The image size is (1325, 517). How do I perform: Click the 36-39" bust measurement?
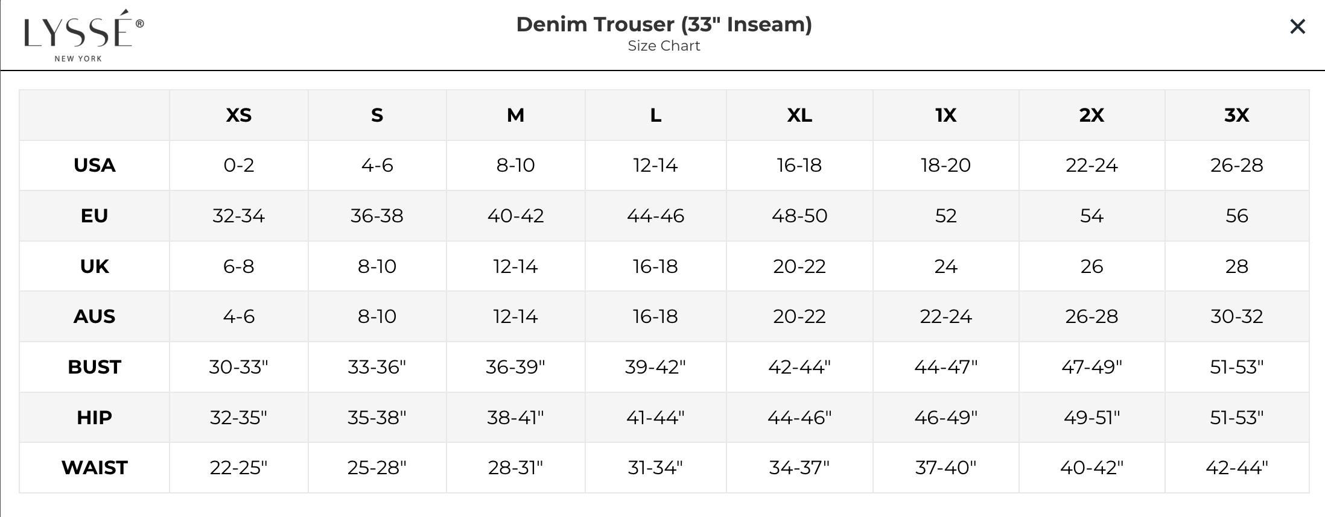coord(515,367)
